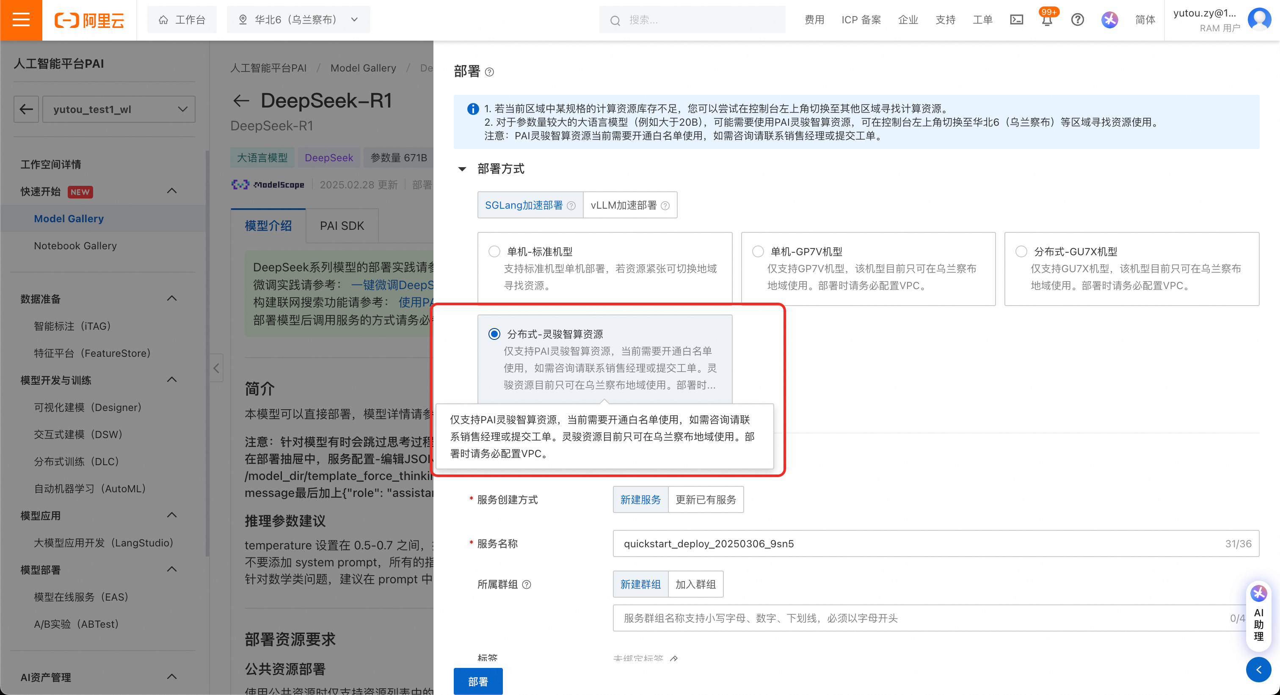
Task: Click the help icon next to 部署 heading
Action: 489,72
